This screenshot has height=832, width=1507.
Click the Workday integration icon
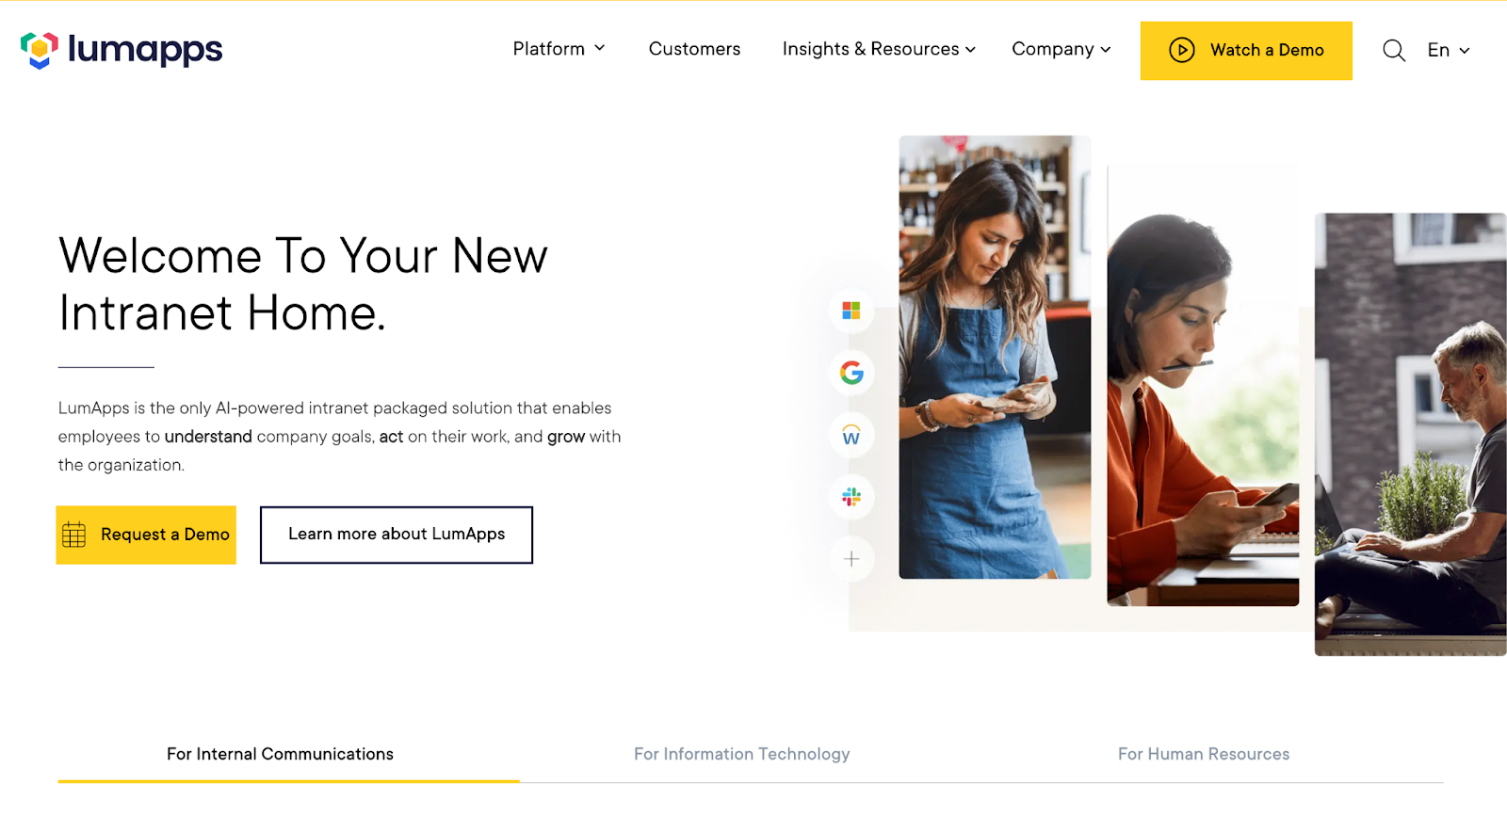coord(851,435)
